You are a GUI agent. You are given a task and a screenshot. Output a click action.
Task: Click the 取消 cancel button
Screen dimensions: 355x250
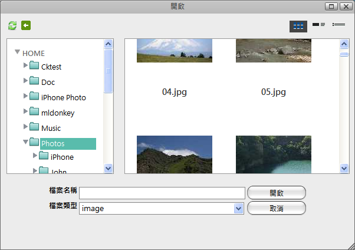click(x=276, y=208)
